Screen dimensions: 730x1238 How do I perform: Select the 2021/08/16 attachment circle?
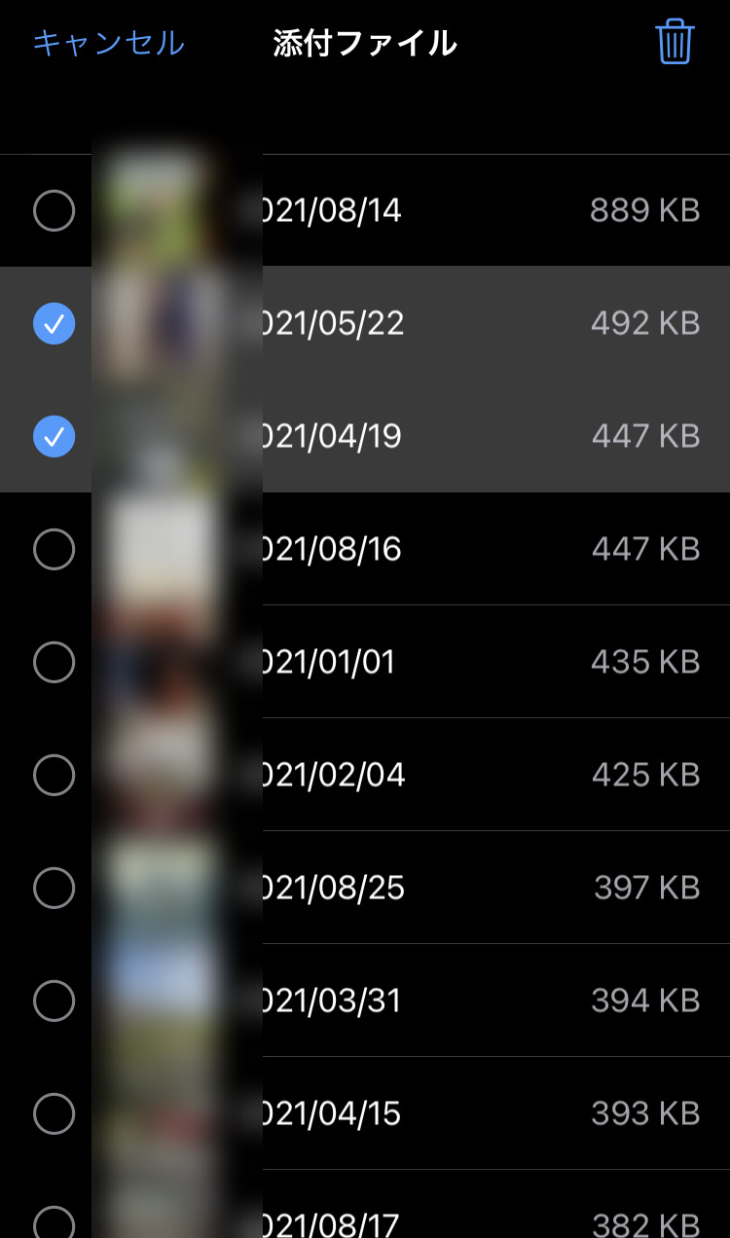(x=54, y=549)
